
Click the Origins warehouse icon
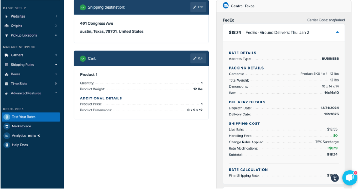6,26
